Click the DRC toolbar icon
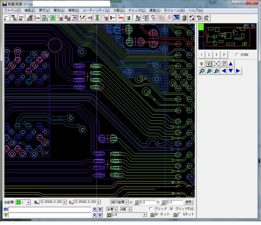This screenshot has width=261, height=225. (121, 18)
